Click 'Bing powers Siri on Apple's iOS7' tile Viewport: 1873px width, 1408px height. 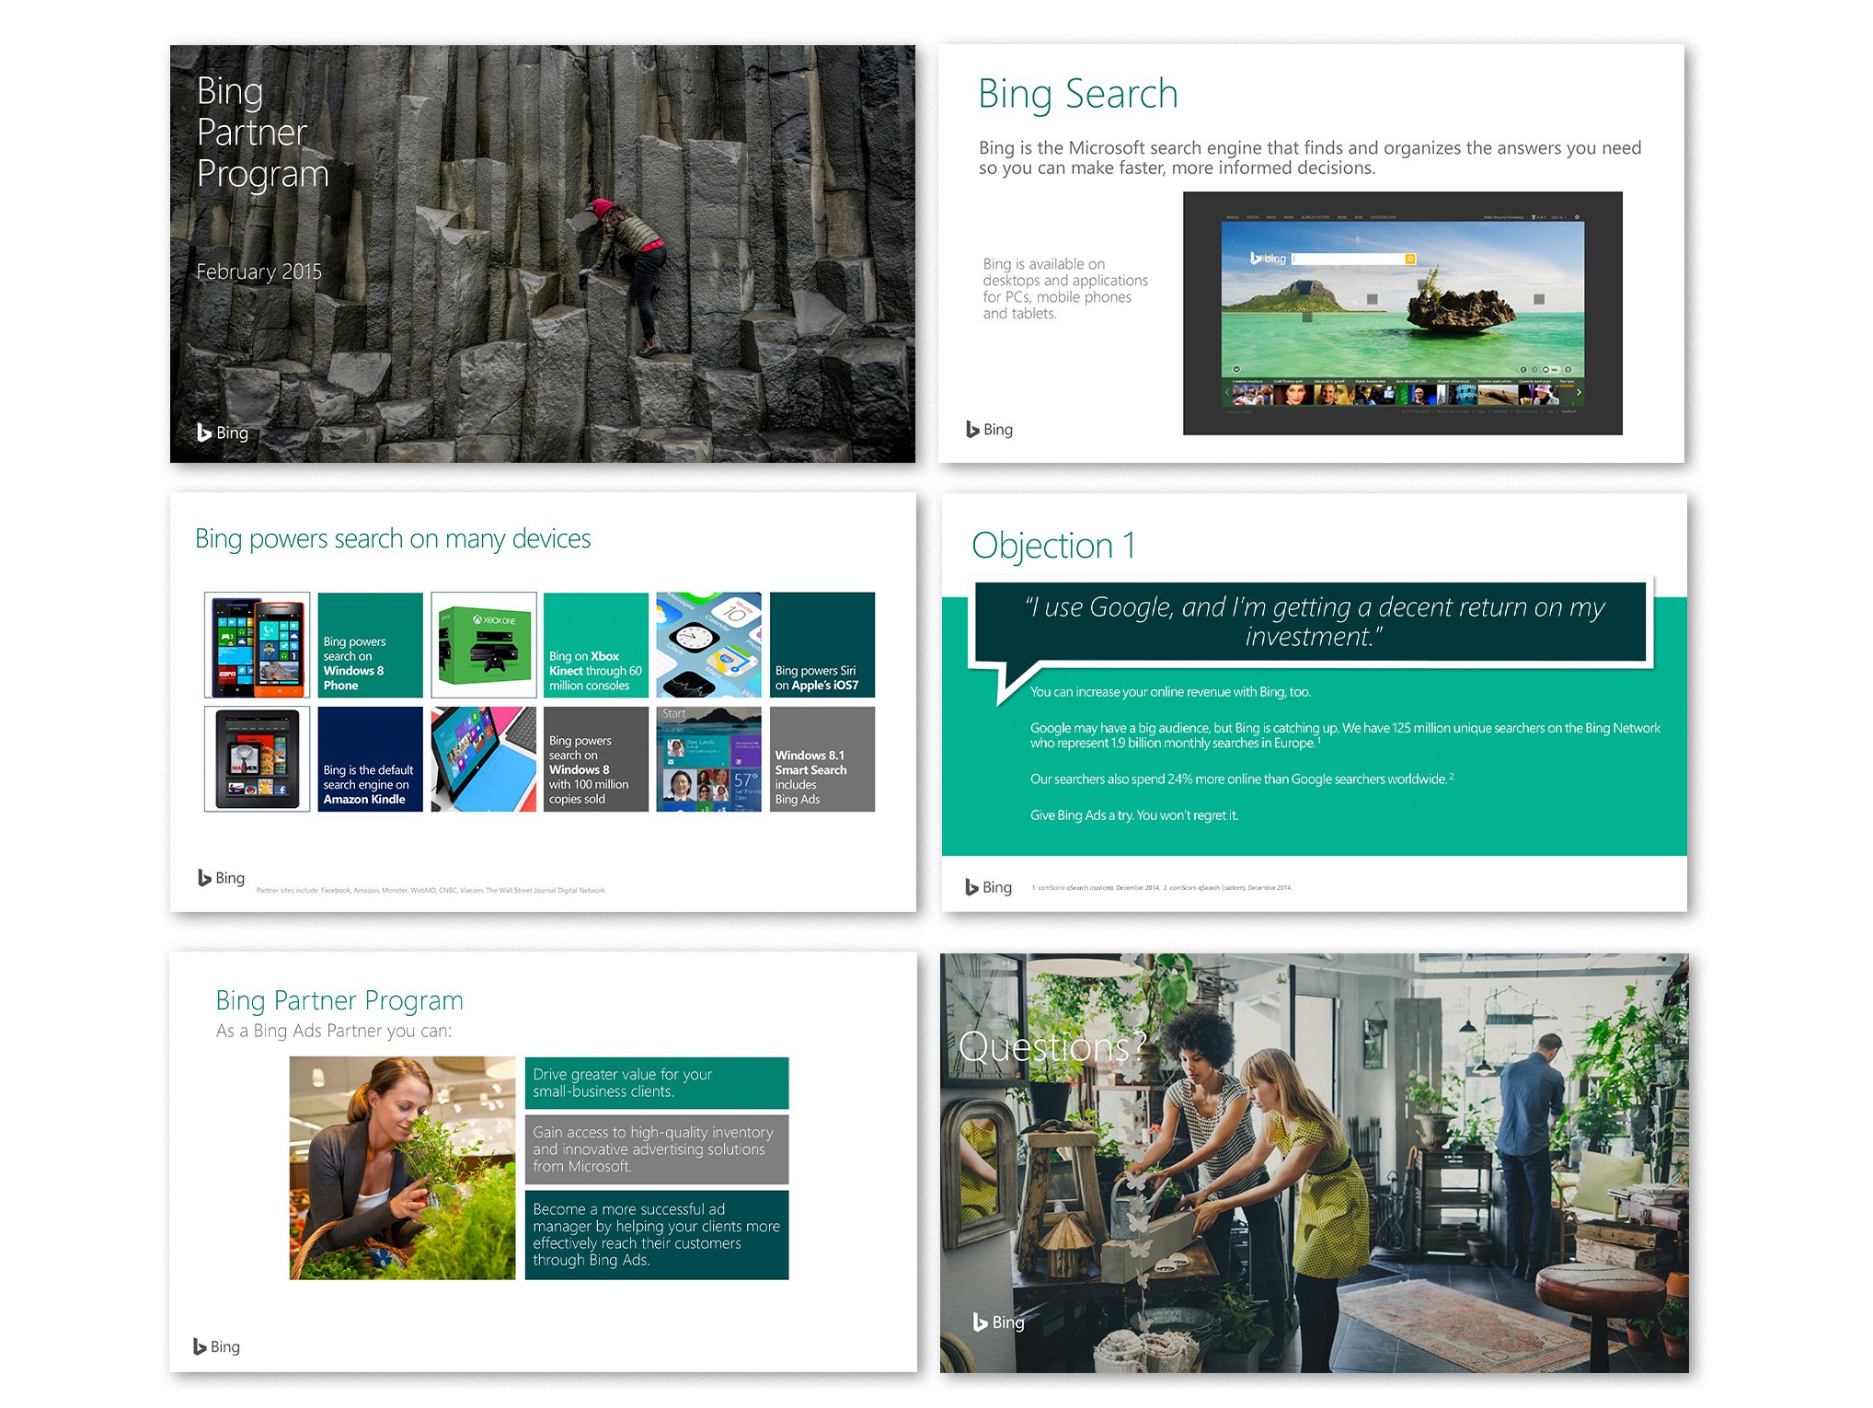[822, 644]
